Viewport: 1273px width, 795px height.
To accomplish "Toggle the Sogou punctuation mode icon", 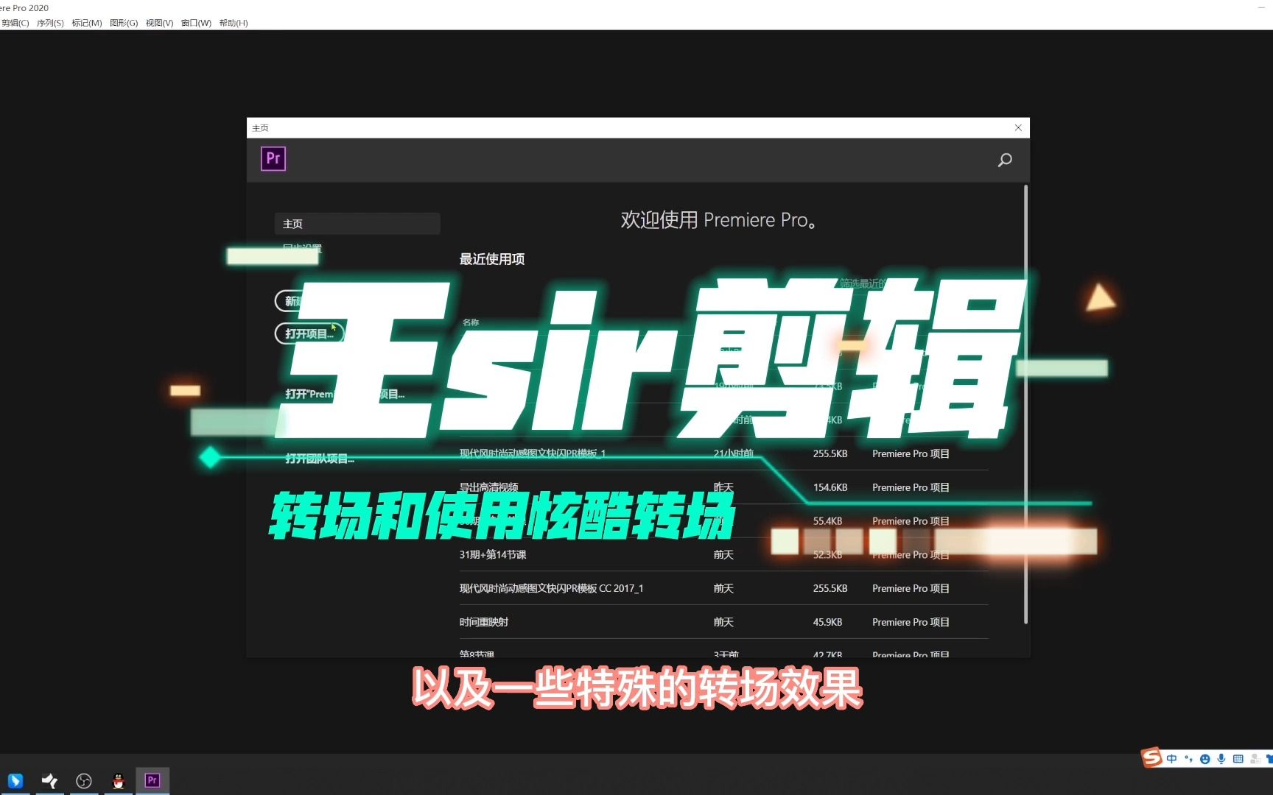I will 1188,759.
